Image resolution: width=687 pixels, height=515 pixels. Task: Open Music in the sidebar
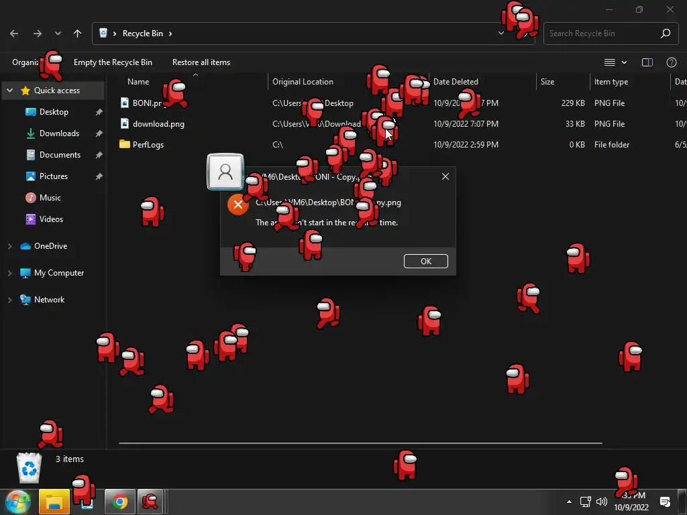50,198
